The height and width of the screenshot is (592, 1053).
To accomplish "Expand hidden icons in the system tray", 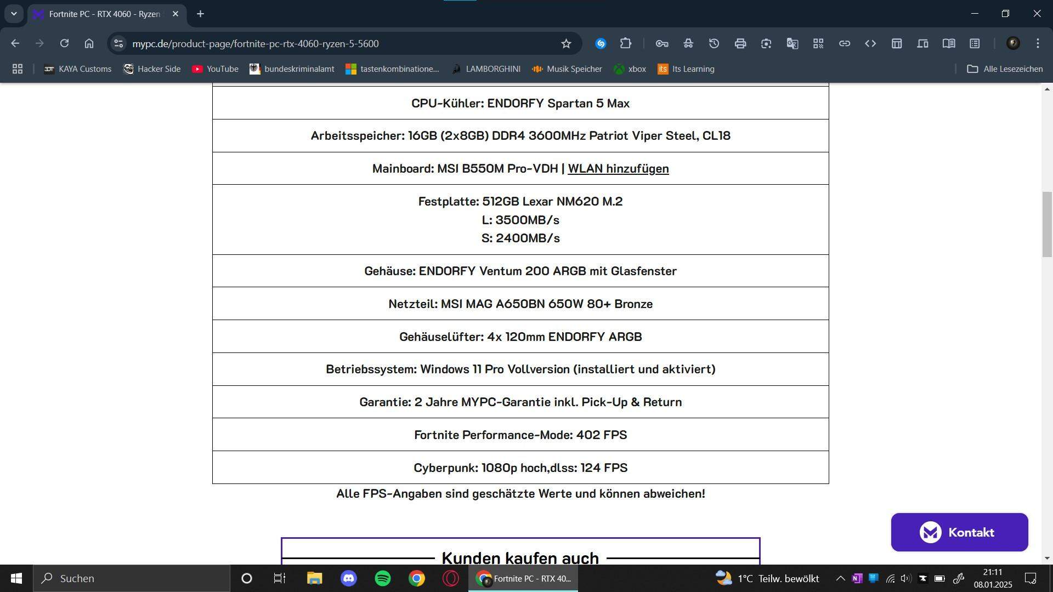I will click(x=841, y=578).
